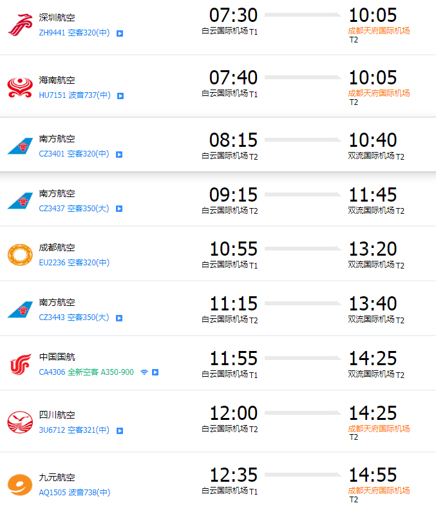This screenshot has height=512, width=436.
Task: Open CA4306 全新空客 A350-900 link
Action: pos(86,372)
